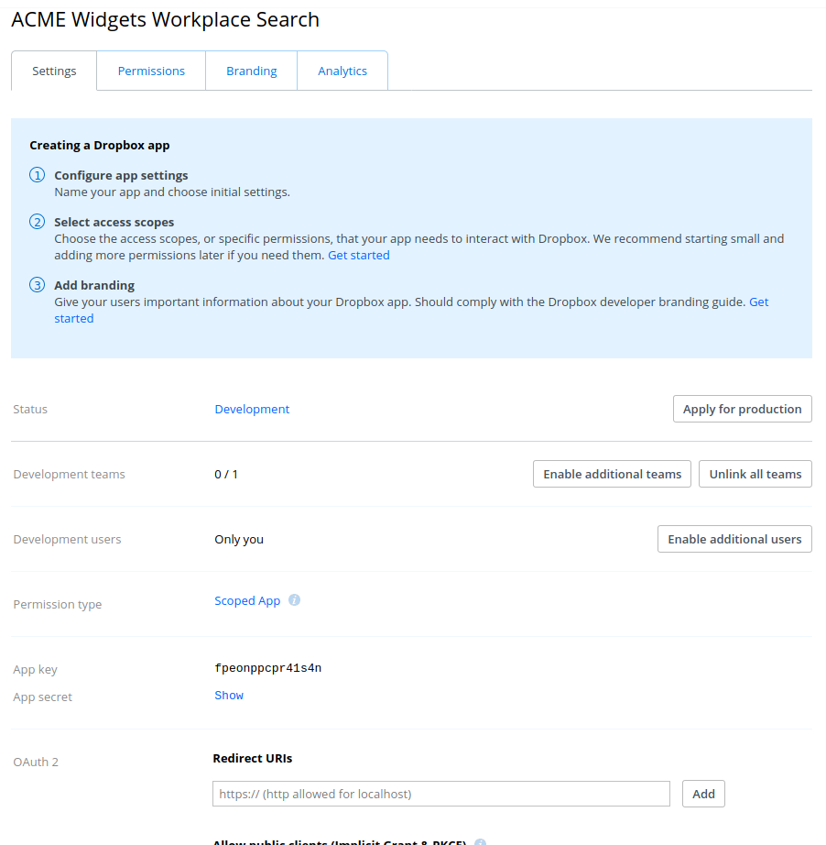826x845 pixels.
Task: Focus the Redirect URIs input field
Action: pyautogui.click(x=440, y=794)
